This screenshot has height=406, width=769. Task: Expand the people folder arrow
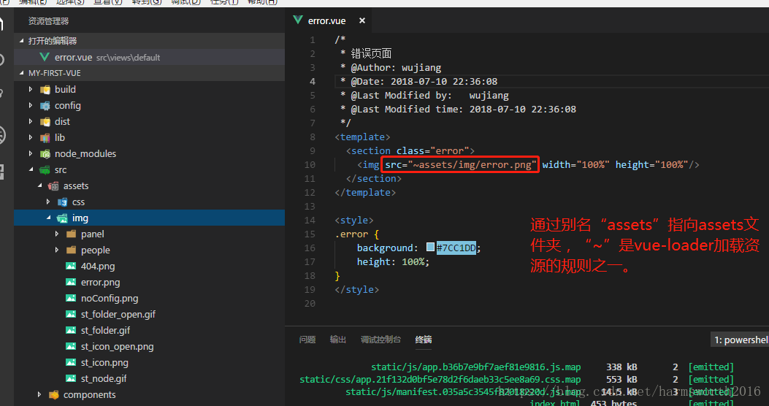click(x=57, y=250)
